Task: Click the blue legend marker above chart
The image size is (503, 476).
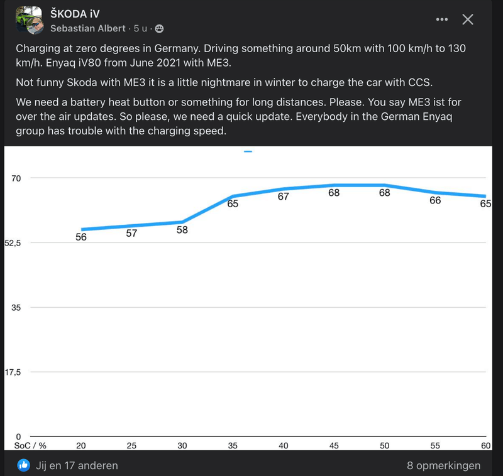Action: tap(248, 151)
